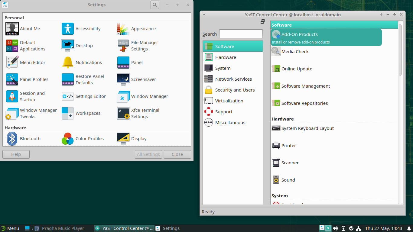
Task: Select Support category in YaST
Action: tap(233, 112)
